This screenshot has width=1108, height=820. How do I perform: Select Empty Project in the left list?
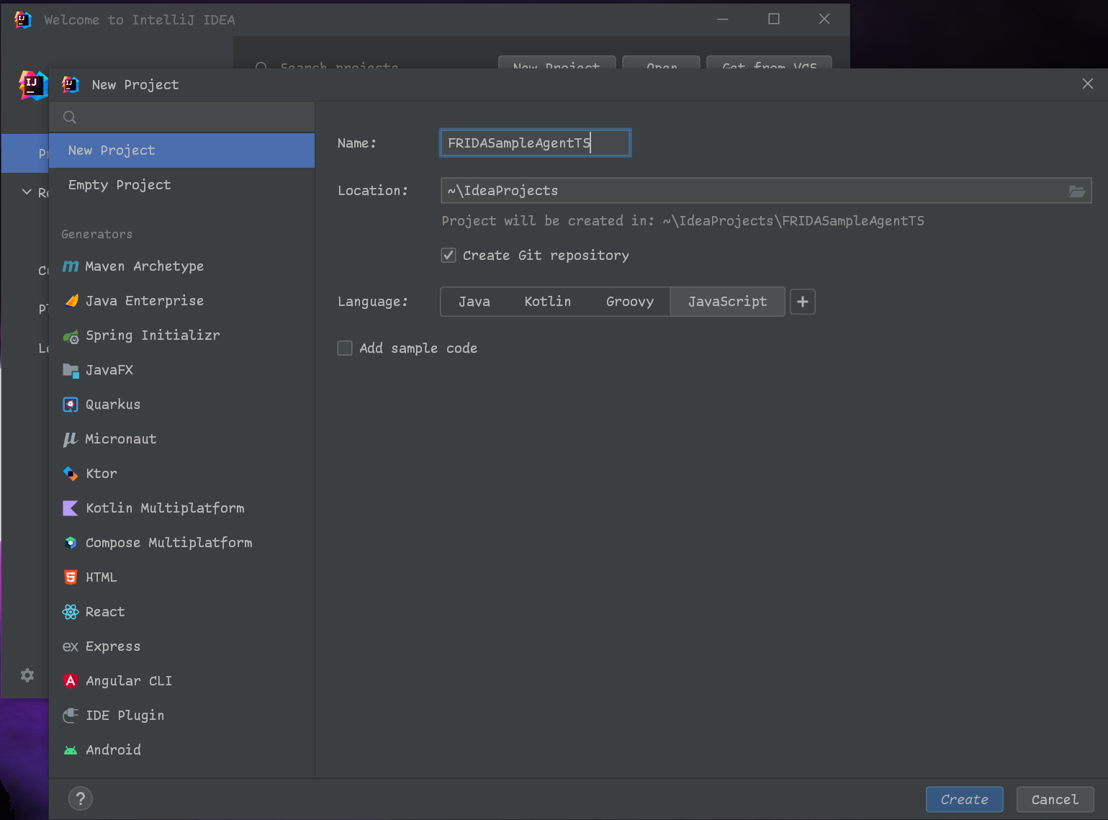pyautogui.click(x=181, y=185)
